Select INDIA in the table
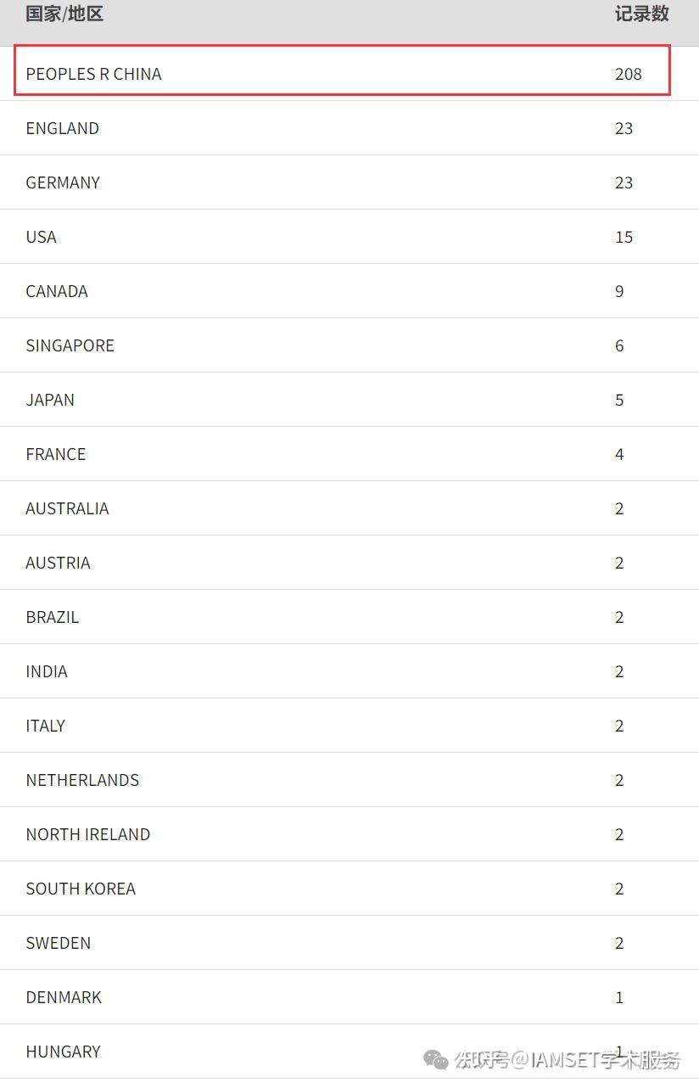 click(47, 671)
